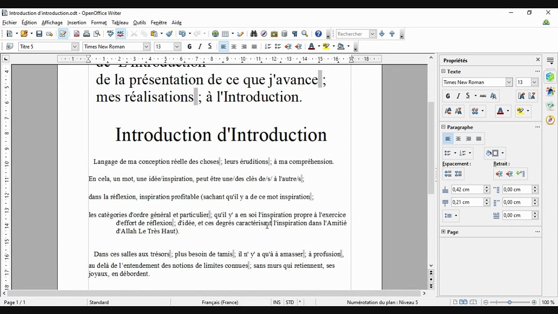Insert a hyperlink with globe icon
Viewport: 558px width, 314px height.
pyautogui.click(x=215, y=34)
